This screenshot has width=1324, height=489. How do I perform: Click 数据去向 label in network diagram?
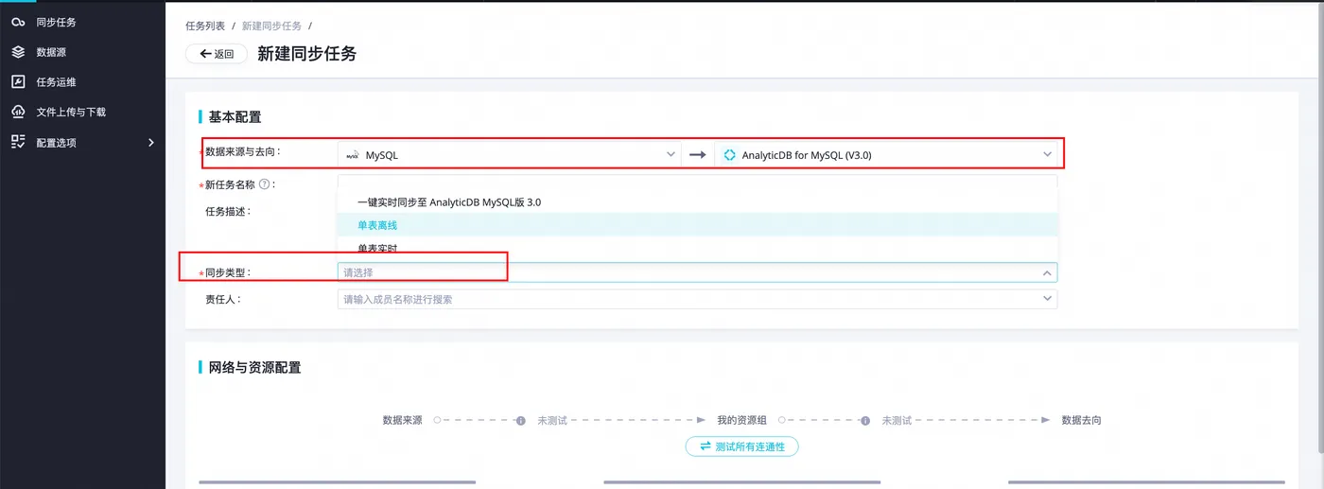pyautogui.click(x=1081, y=420)
